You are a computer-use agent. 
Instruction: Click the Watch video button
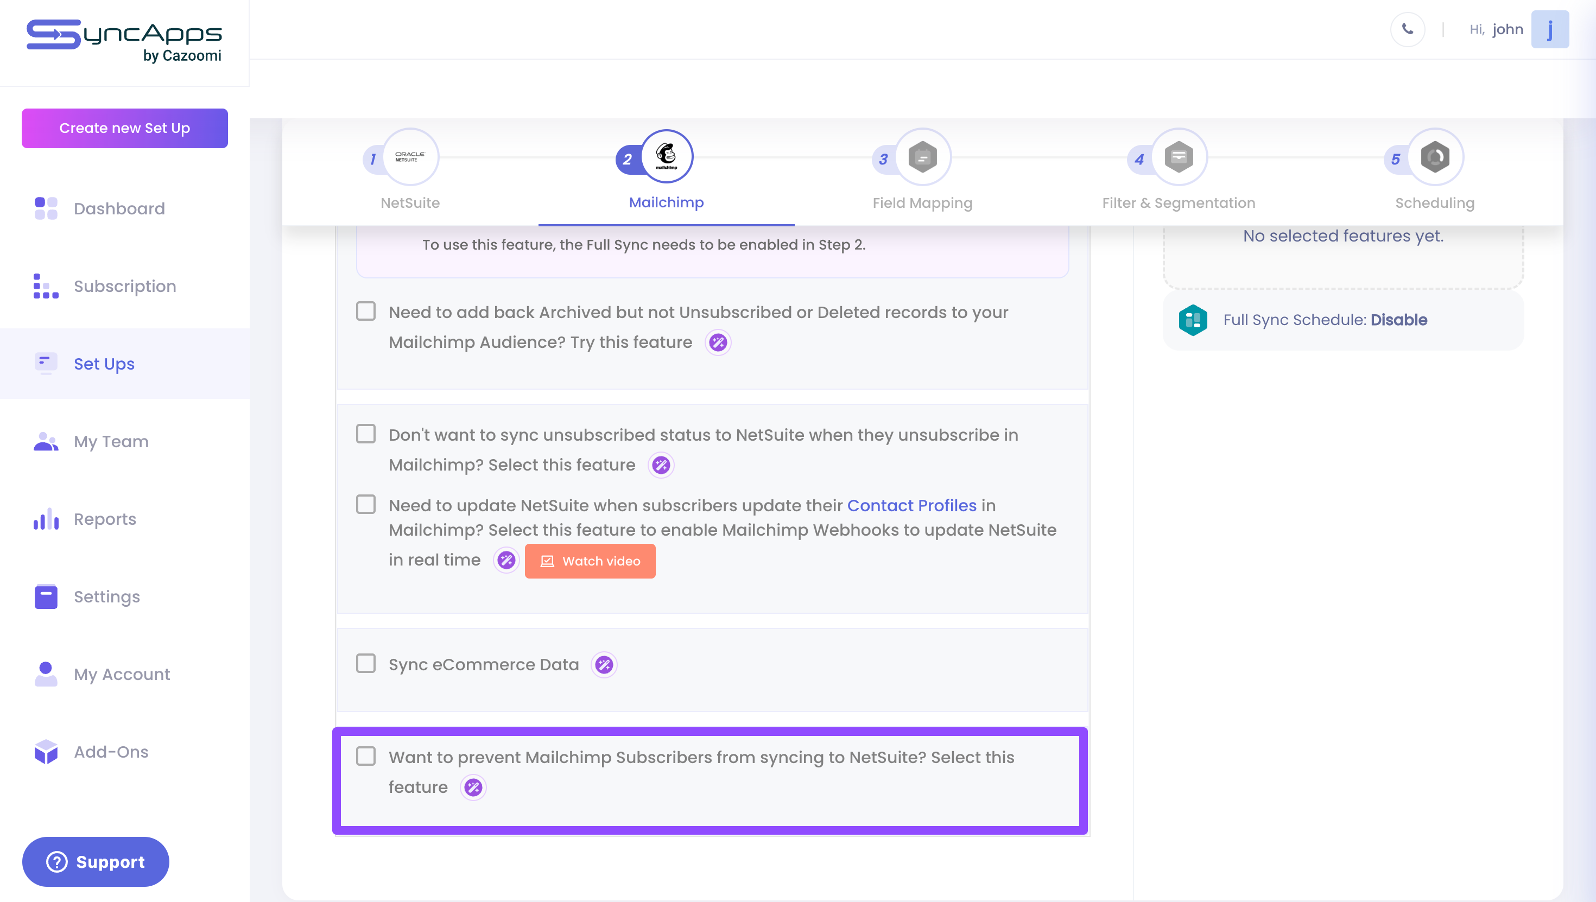coord(590,561)
